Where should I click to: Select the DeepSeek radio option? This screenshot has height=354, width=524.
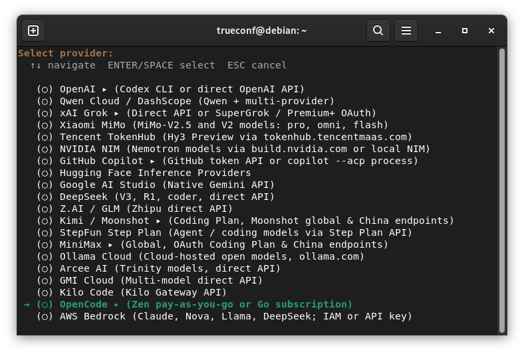[45, 197]
